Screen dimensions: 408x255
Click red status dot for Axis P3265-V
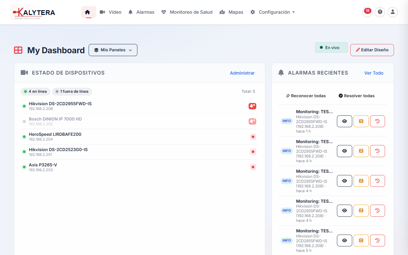point(253,167)
